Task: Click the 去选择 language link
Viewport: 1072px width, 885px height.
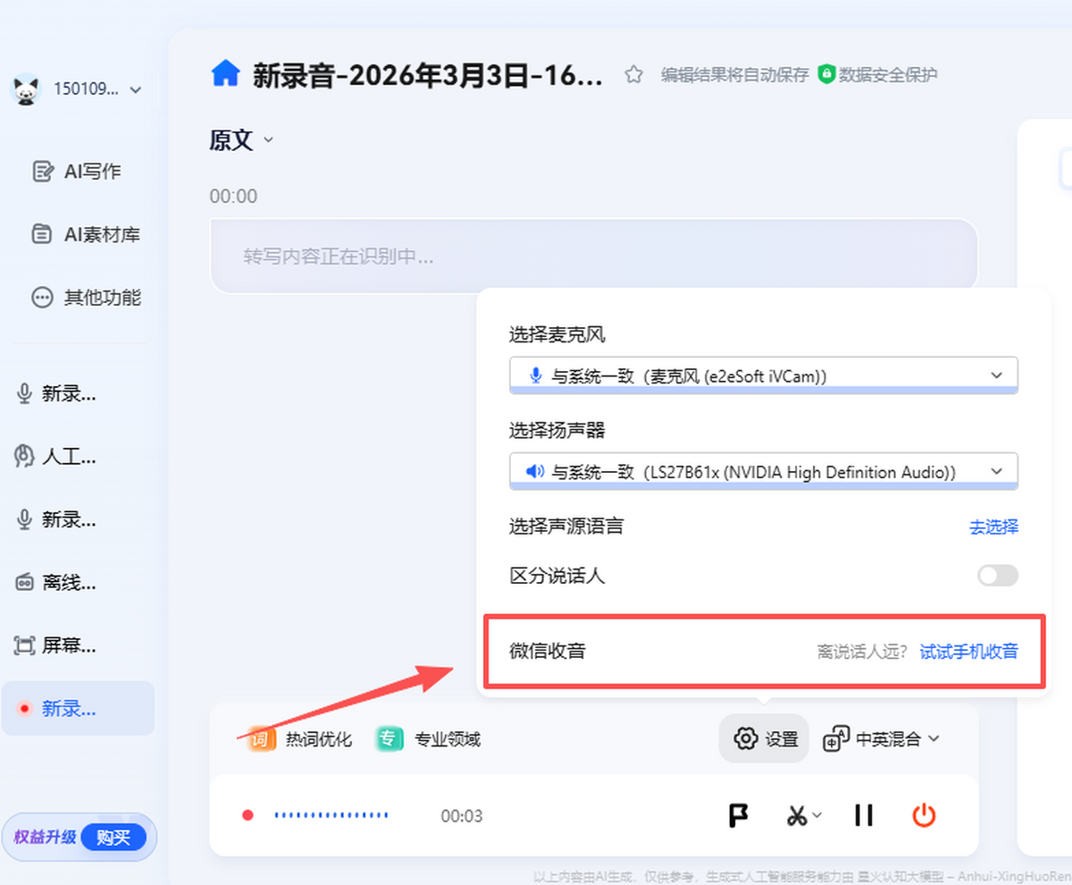Action: click(993, 527)
